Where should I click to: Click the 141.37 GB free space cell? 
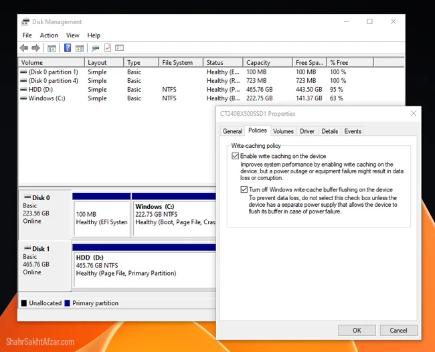pos(309,98)
